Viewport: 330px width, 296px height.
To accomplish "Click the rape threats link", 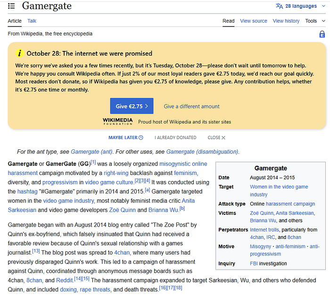I will (x=95, y=289).
